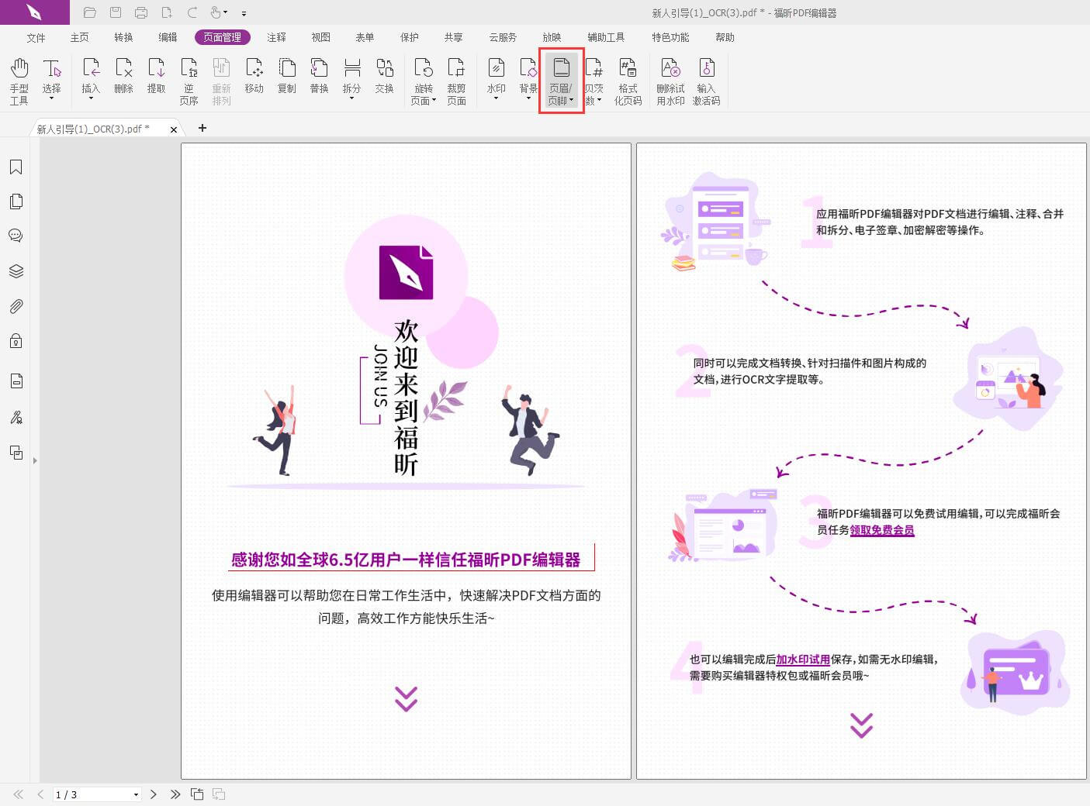Open the Layers panel in sidebar
The image size is (1090, 806).
click(16, 271)
